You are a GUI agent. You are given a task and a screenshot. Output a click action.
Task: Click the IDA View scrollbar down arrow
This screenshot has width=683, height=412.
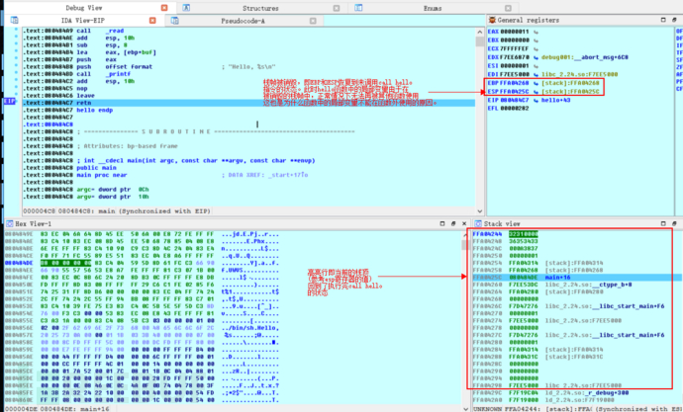coord(479,211)
